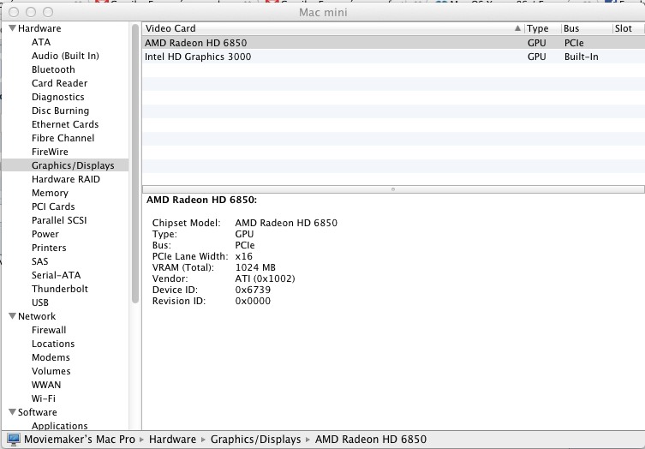Click the VRAM value 1024 MB
Image resolution: width=645 pixels, height=449 pixels.
pyautogui.click(x=255, y=267)
